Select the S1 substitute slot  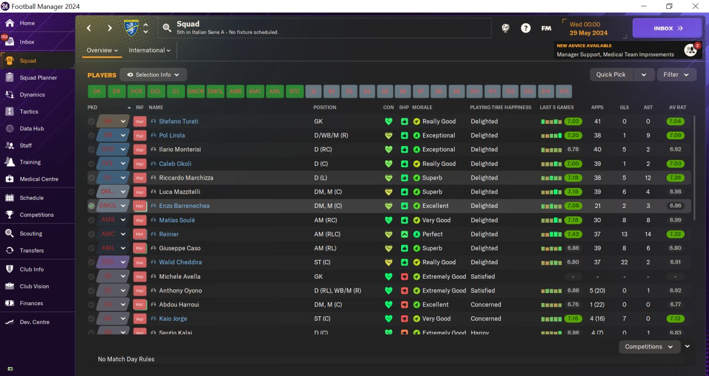tap(314, 91)
